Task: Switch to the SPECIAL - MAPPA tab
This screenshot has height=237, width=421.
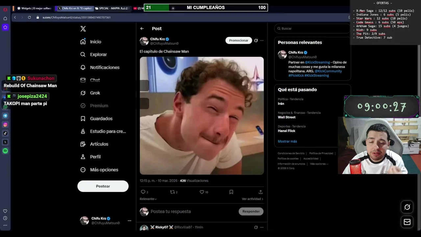Action: point(112,9)
